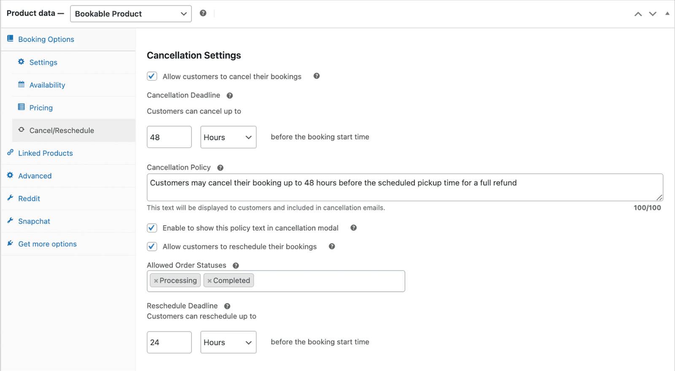
Task: Click the Cancellation Policy textarea resize handle
Action: 659,197
